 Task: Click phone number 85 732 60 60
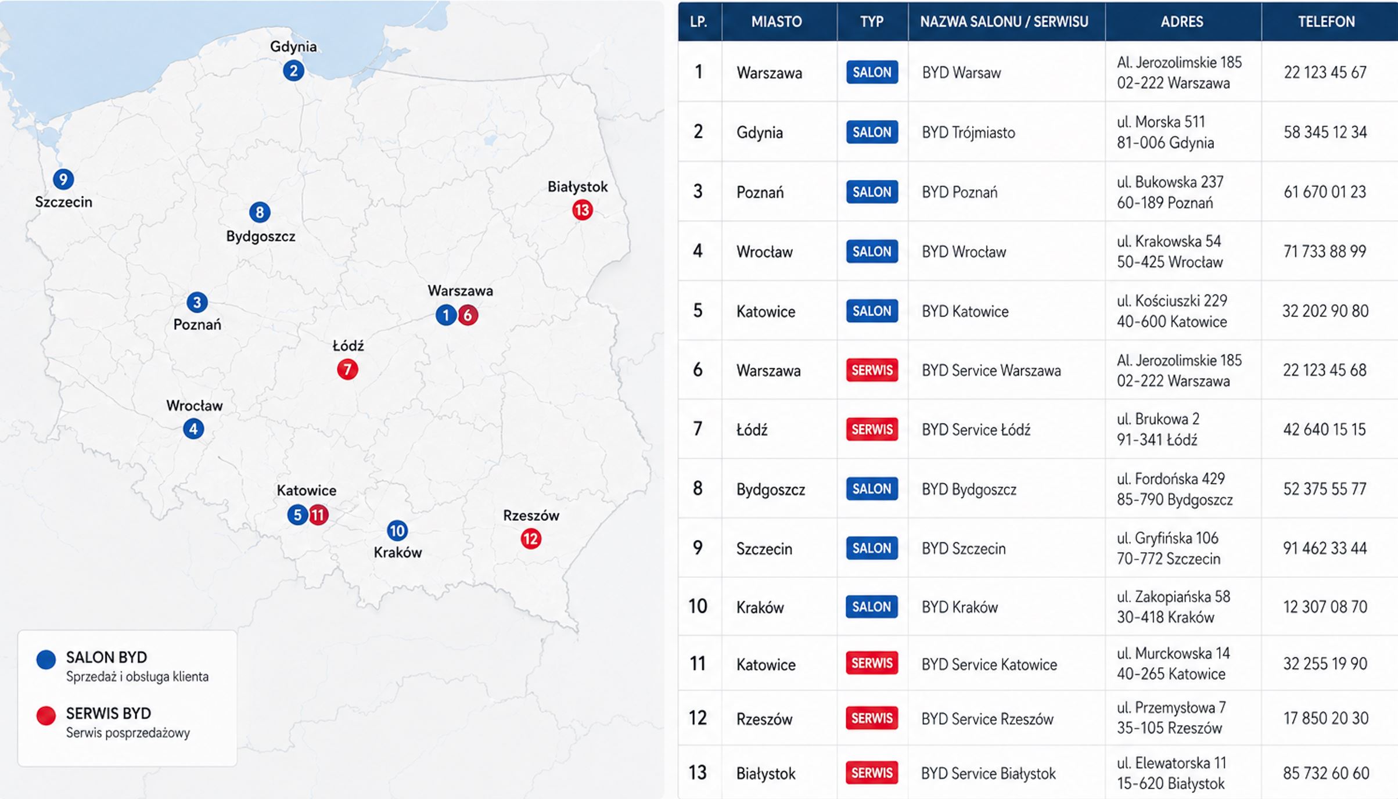tap(1326, 773)
